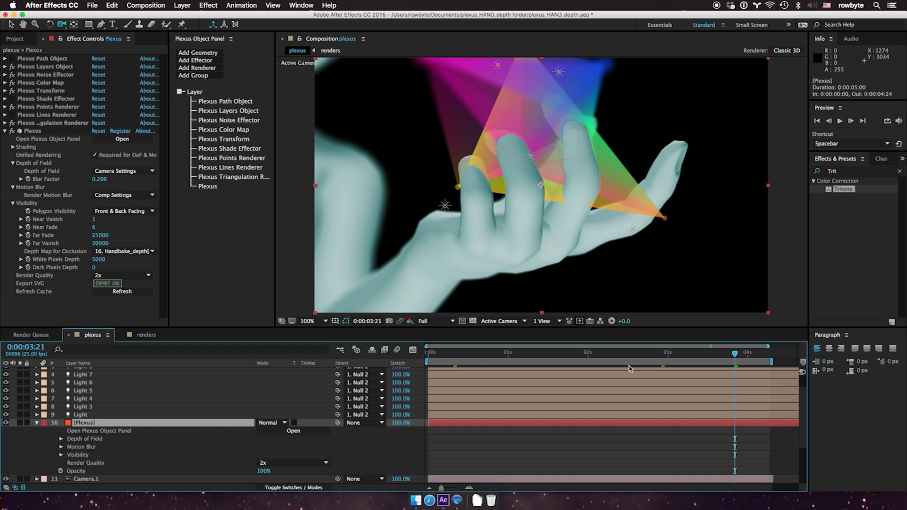Open the Polygon Visibility dropdown

(x=124, y=211)
